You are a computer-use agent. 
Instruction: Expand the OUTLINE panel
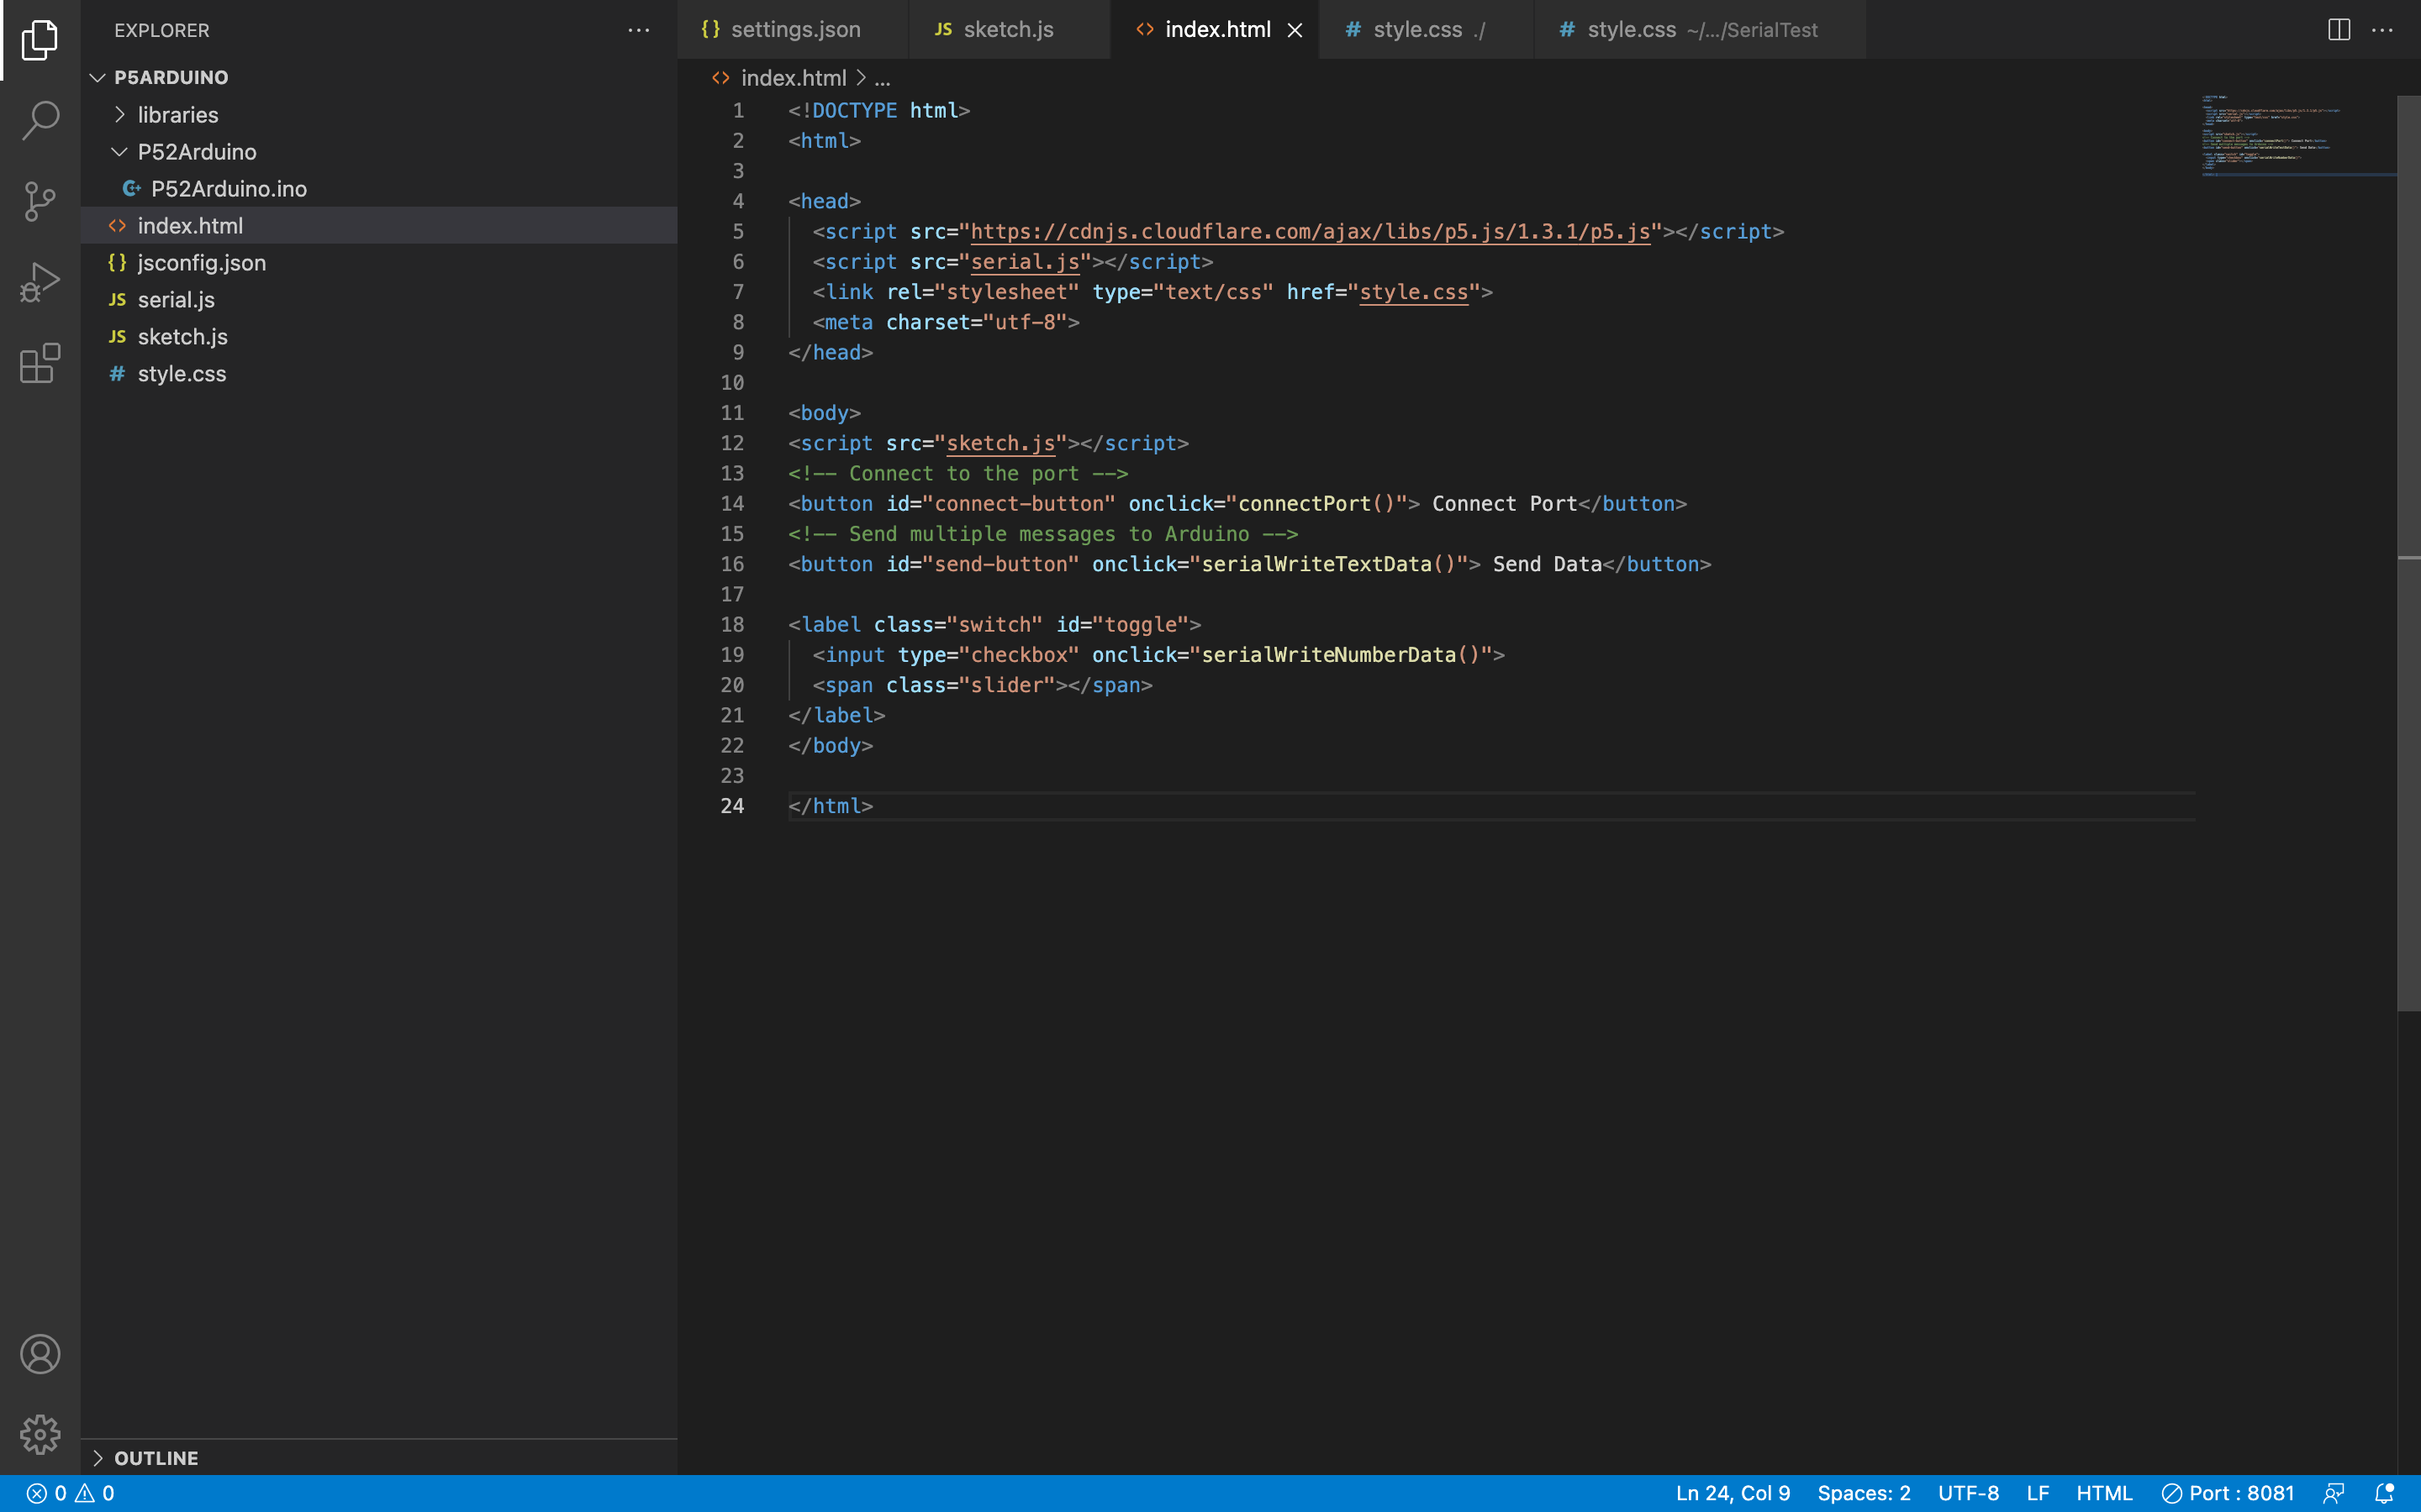pyautogui.click(x=378, y=1457)
